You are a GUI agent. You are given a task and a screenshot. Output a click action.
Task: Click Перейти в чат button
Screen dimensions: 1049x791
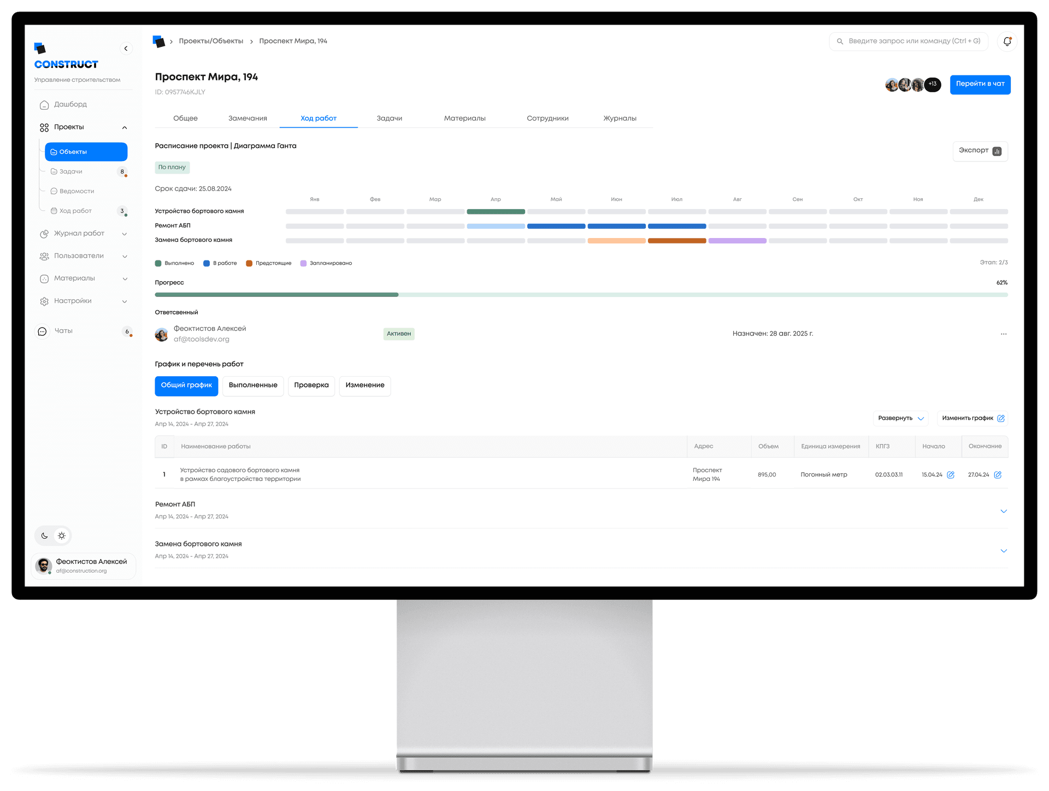point(980,85)
